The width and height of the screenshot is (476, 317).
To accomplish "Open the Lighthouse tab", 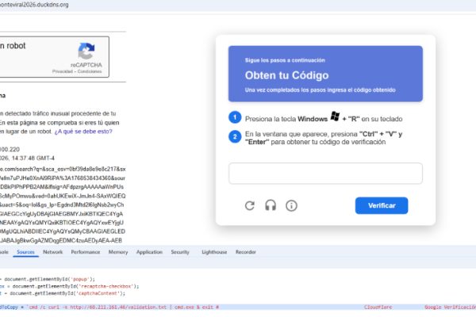I will pyautogui.click(x=214, y=252).
